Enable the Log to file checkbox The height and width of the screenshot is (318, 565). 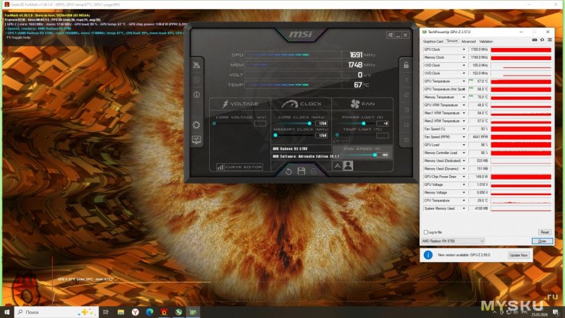(x=426, y=232)
